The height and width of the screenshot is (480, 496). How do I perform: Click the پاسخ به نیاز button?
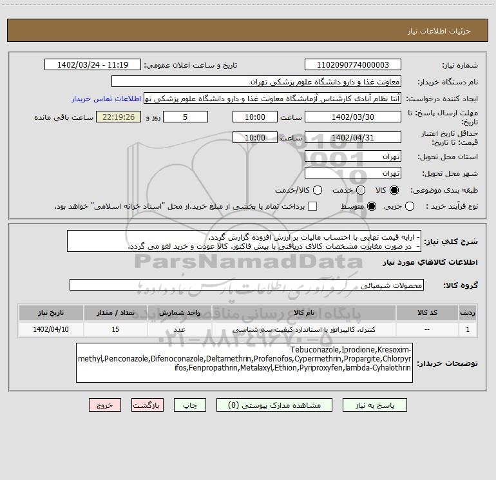[374, 405]
